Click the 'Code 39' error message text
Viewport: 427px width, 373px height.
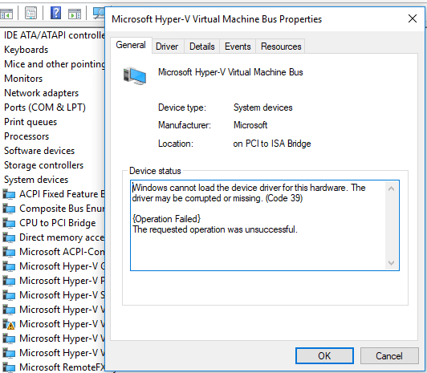(x=248, y=193)
